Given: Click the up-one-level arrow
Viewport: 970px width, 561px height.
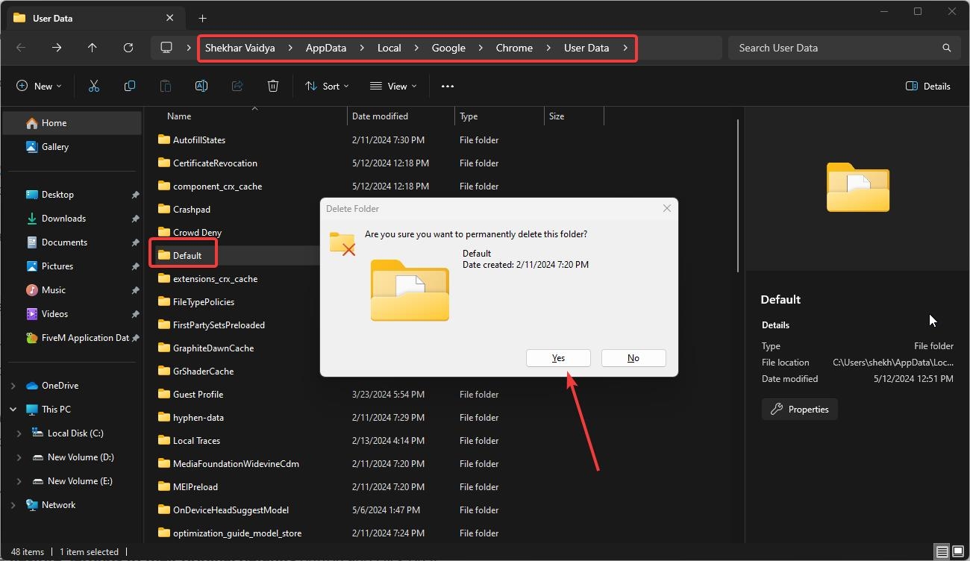Looking at the screenshot, I should pos(92,47).
